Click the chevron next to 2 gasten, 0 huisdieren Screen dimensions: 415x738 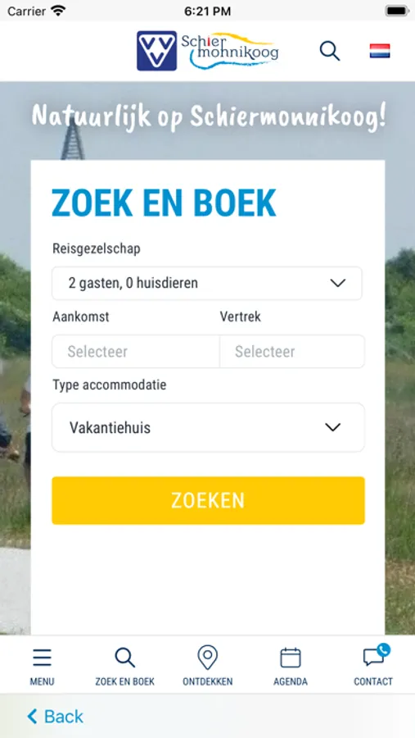click(337, 284)
